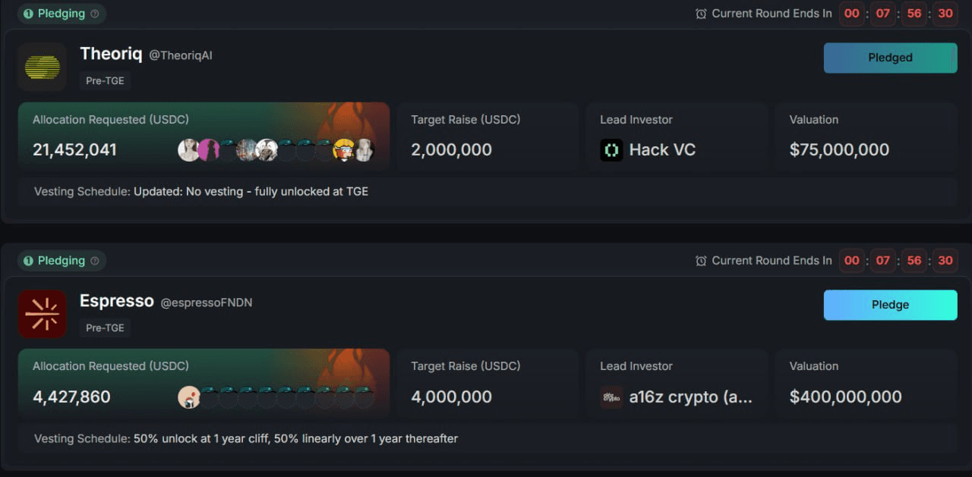Open help icon beside Espresso Pledging status

[x=95, y=261]
